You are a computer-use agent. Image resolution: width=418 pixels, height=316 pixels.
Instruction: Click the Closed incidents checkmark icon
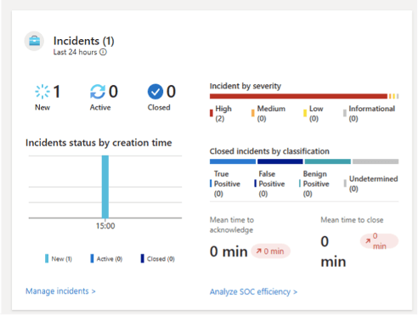155,92
